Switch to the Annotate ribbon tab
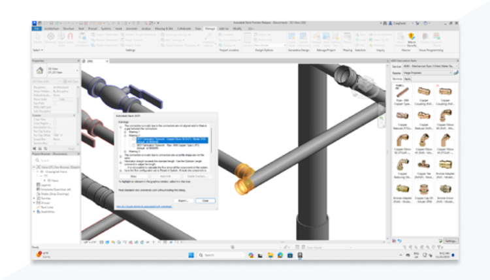Image resolution: width=490 pixels, height=280 pixels. tap(131, 29)
